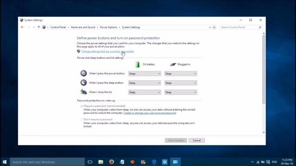Click the Back navigation arrow

tap(22, 27)
